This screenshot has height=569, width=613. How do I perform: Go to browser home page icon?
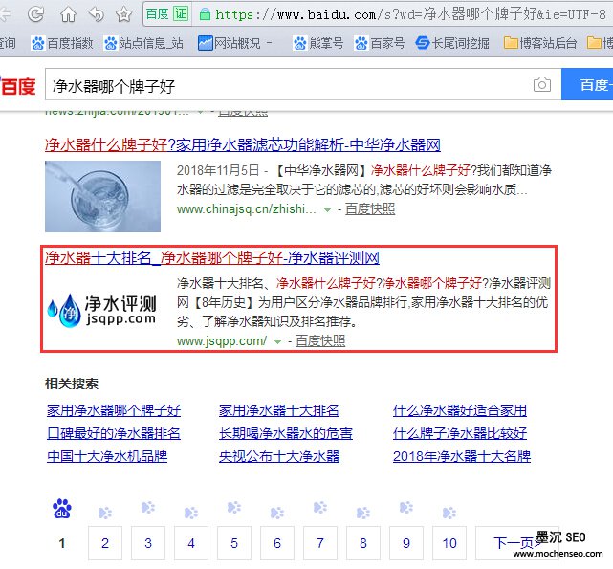coord(68,14)
